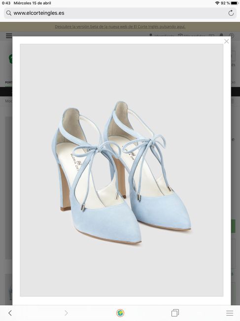This screenshot has width=240, height=321.
Task: Go back with the browser back arrow
Action: pyautogui.click(x=10, y=313)
